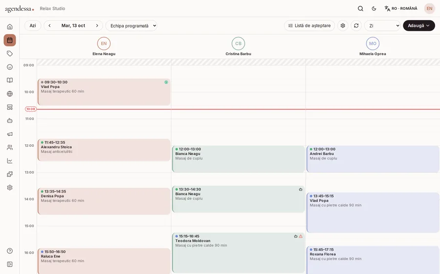This screenshot has width=440, height=274.
Task: Open the puzzle piece integrations icon
Action: pos(10,174)
